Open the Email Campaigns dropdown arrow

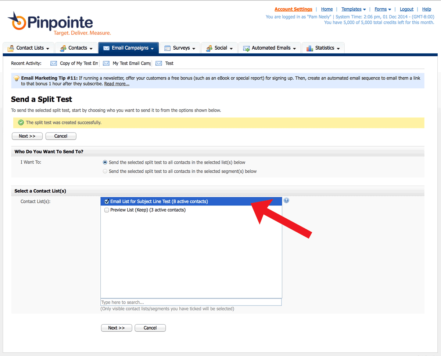pos(152,49)
